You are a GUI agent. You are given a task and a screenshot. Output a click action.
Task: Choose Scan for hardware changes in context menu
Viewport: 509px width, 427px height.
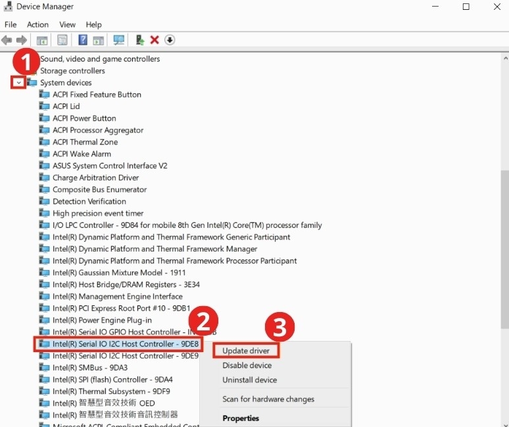[268, 399]
